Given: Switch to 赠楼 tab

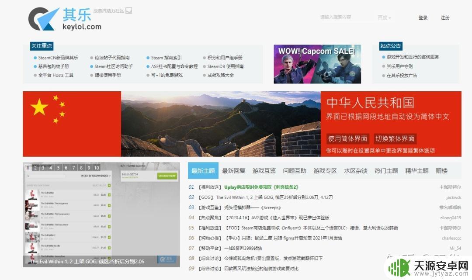Looking at the screenshot, I should click(x=441, y=171).
